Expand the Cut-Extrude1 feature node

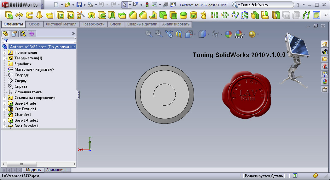pyautogui.click(x=5, y=109)
